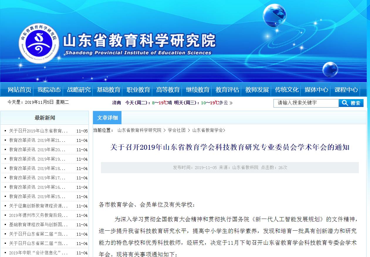The image size is (370, 257).
Task: Click the magnifier 搜索 search button
Action: (x=351, y=103)
